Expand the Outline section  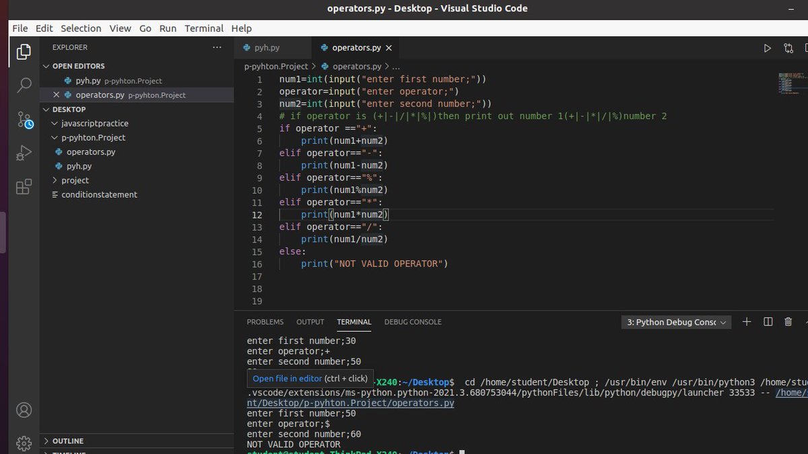click(x=46, y=441)
